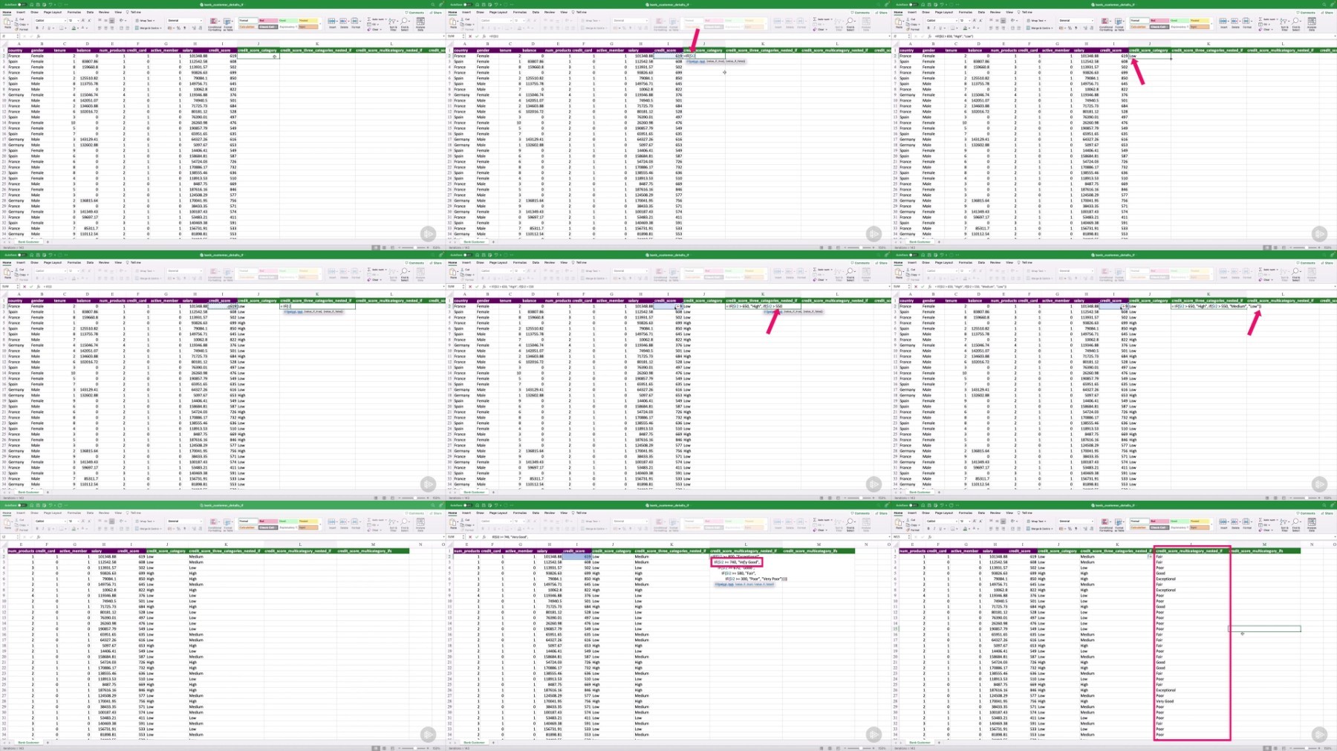Toggle Italic in top-left Excel window
The image size is (1337, 751).
[x=43, y=28]
